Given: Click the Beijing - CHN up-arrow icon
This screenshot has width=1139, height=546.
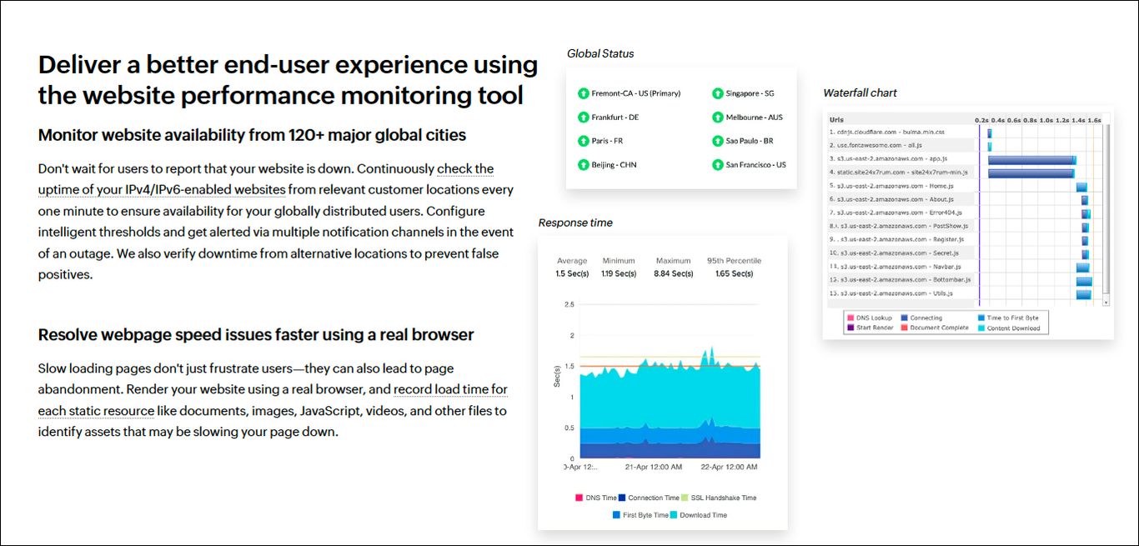Looking at the screenshot, I should (584, 164).
